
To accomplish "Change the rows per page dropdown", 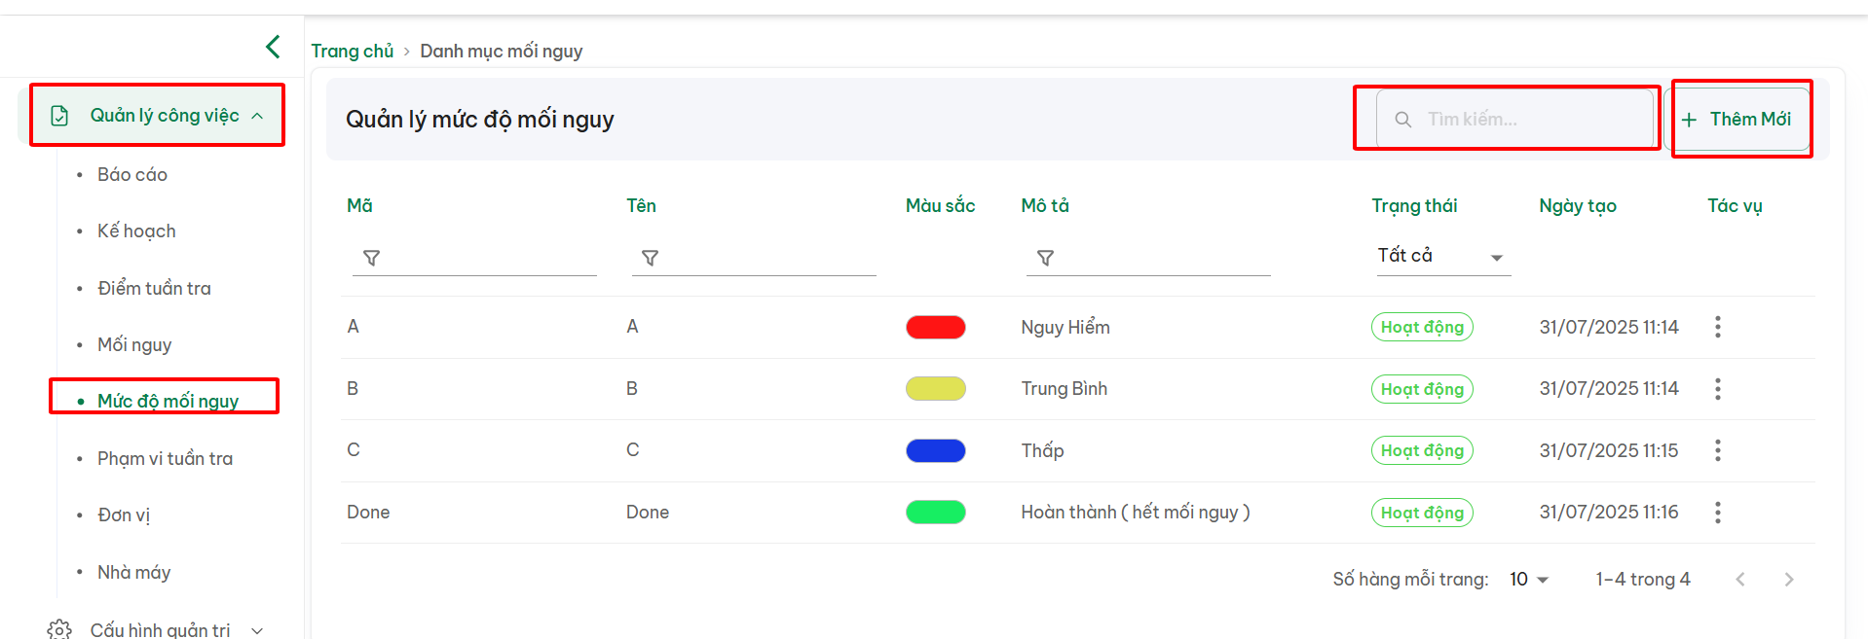I will pos(1528,580).
